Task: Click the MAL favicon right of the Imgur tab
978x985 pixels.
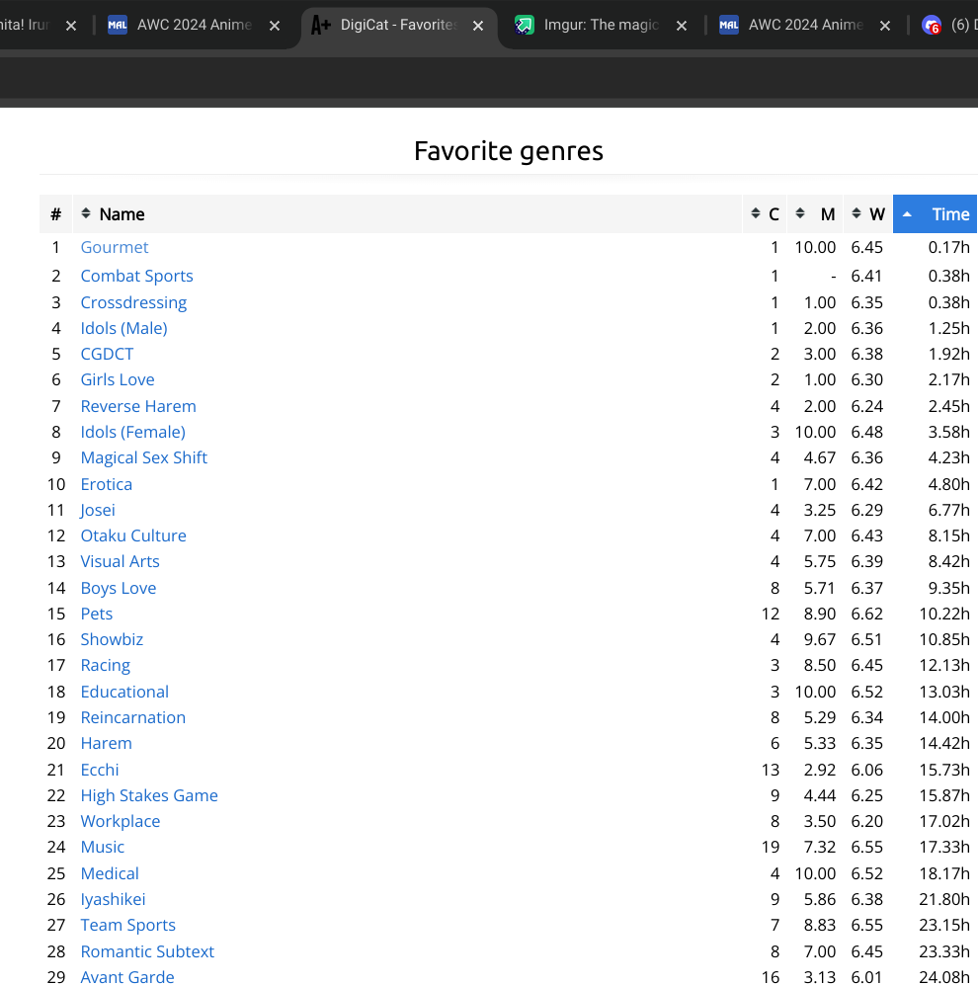Action: 729,26
